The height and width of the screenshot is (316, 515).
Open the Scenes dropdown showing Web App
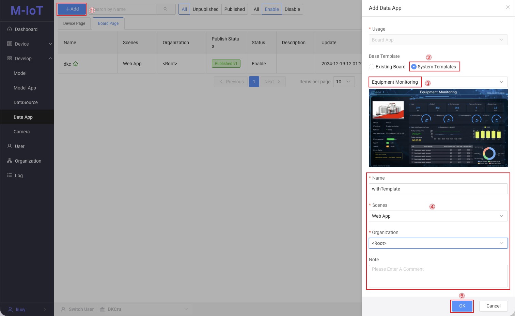tap(438, 216)
